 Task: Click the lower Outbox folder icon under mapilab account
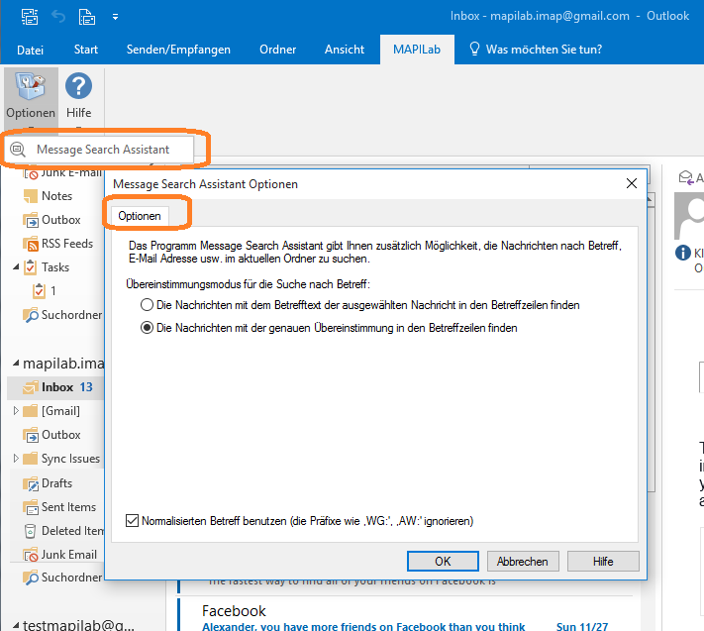coord(31,435)
